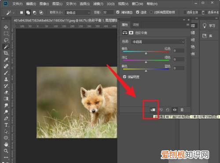Toggle the 保留明度 checkbox
This screenshot has height=163, width=220.
125,77
